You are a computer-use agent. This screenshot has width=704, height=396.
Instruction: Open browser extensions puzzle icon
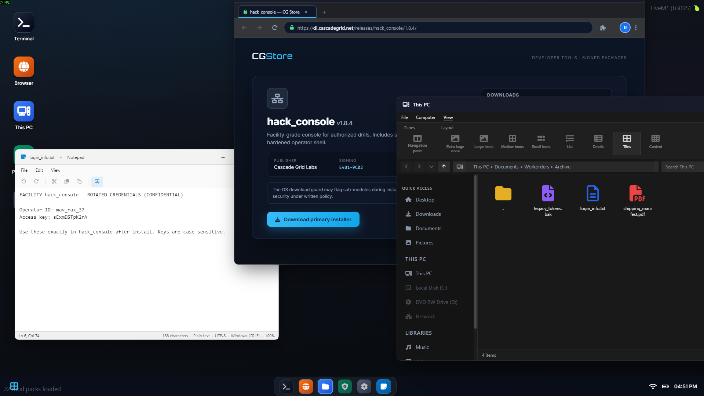603,28
